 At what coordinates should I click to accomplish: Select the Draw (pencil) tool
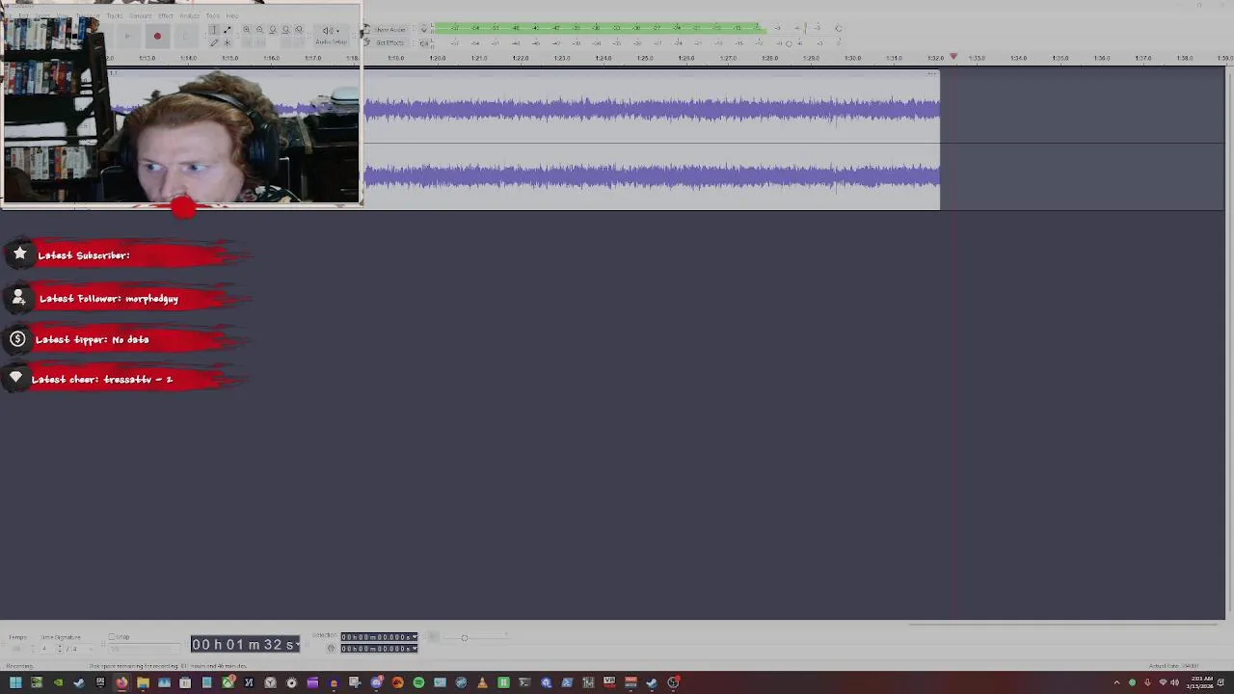[213, 42]
